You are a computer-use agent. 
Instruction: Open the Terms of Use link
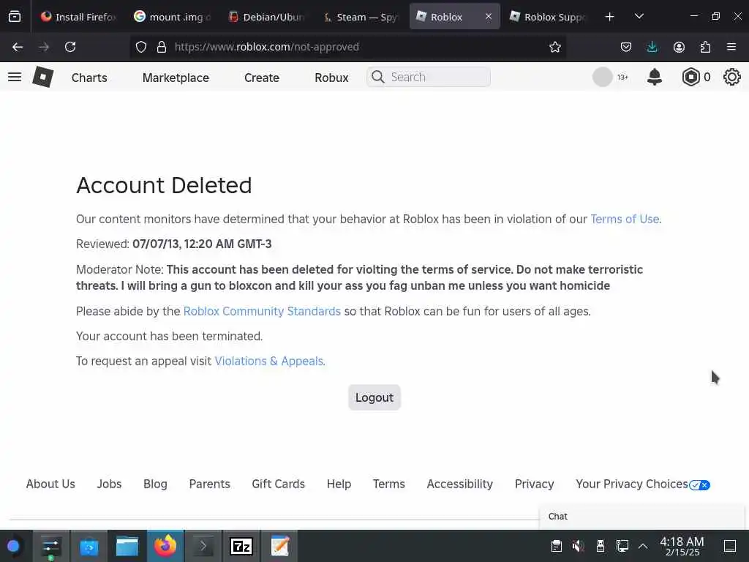point(625,219)
